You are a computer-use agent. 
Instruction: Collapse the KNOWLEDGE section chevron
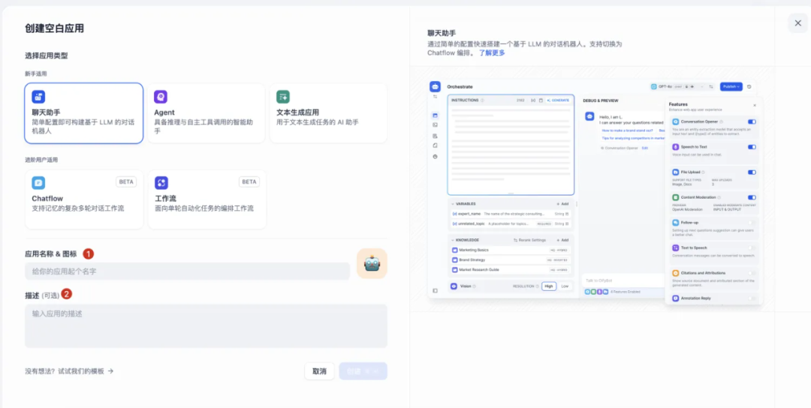click(453, 240)
